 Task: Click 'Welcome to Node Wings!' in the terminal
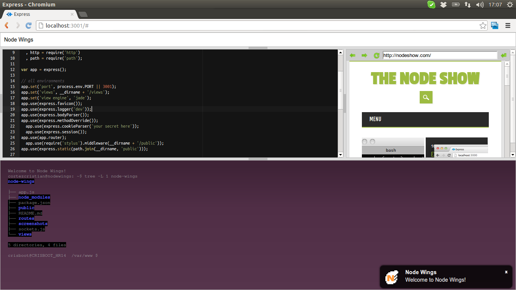(x=37, y=171)
